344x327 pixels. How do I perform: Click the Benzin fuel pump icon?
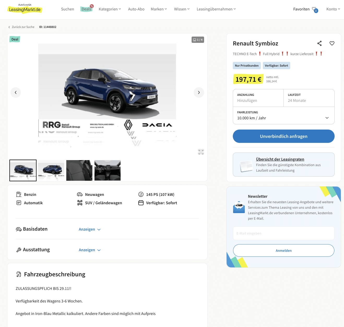click(19, 194)
